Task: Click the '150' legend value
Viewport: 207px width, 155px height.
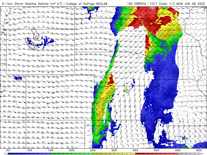Action: pos(50,150)
